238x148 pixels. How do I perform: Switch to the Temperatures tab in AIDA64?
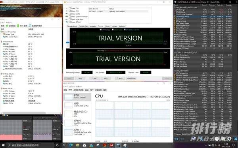click(x=72, y=26)
